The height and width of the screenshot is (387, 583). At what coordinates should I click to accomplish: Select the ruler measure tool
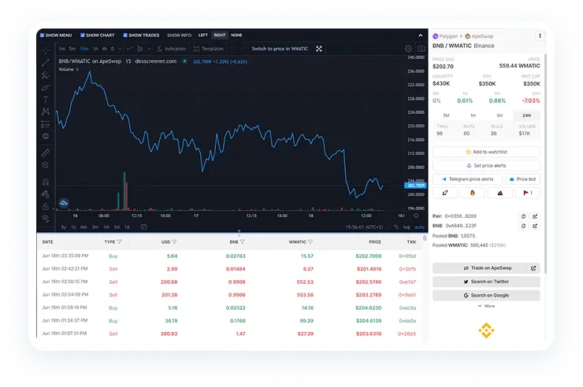(x=46, y=153)
